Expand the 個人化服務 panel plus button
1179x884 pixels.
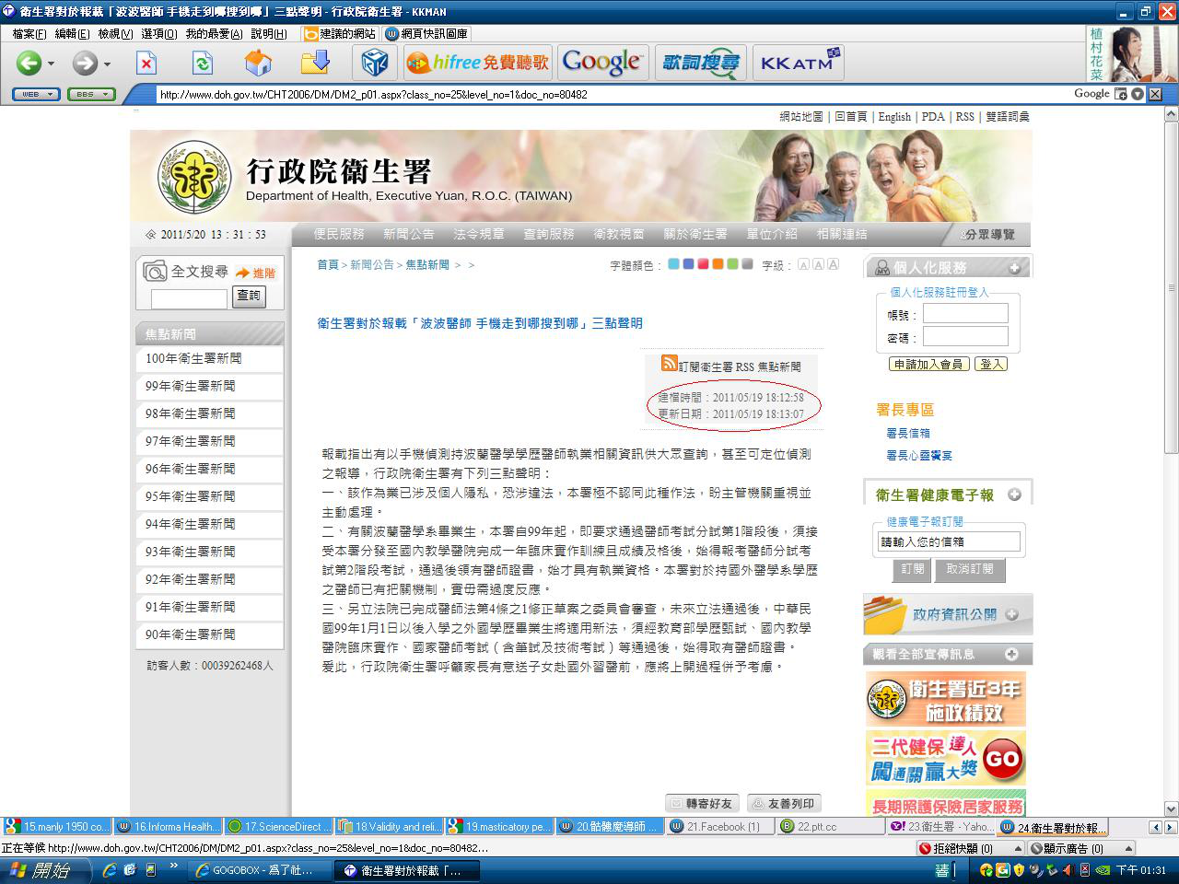coord(1014,268)
